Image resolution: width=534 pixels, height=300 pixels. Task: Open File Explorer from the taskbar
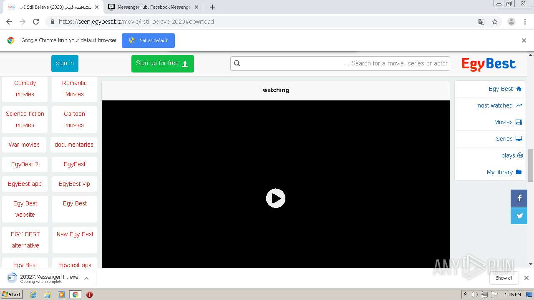tap(47, 295)
